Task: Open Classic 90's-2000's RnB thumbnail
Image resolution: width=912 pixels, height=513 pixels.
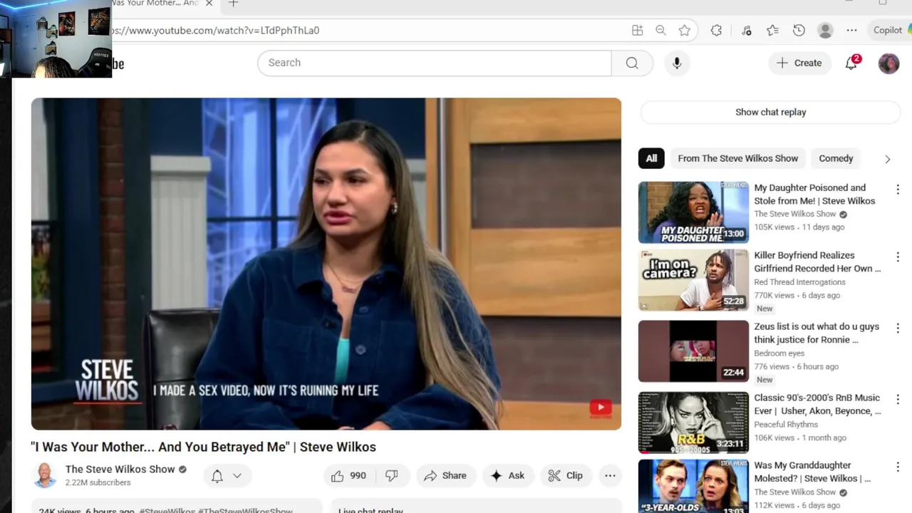Action: [x=693, y=423]
